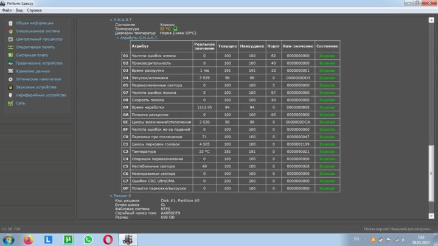Go to Графические устройства section
This screenshot has width=438, height=246.
[39, 63]
